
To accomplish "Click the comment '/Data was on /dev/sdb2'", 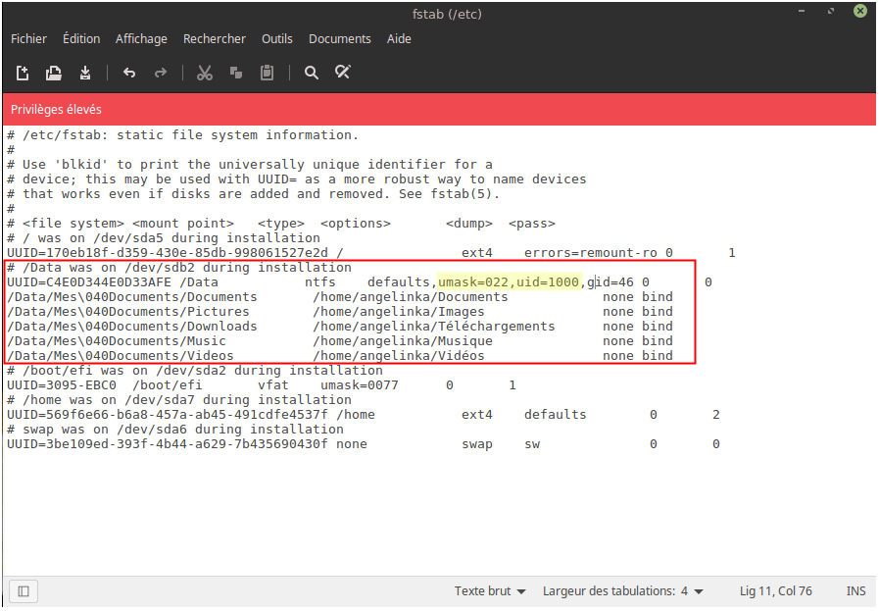I will coord(178,268).
